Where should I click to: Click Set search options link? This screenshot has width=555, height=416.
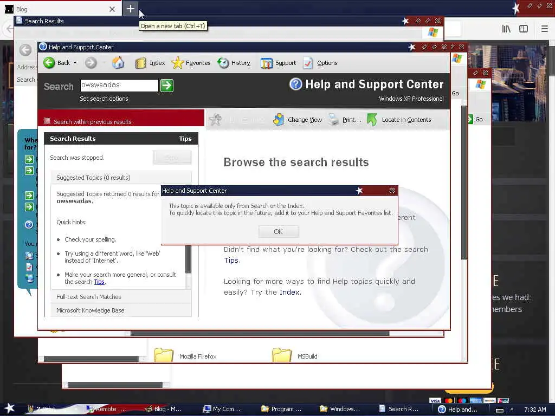104,99
